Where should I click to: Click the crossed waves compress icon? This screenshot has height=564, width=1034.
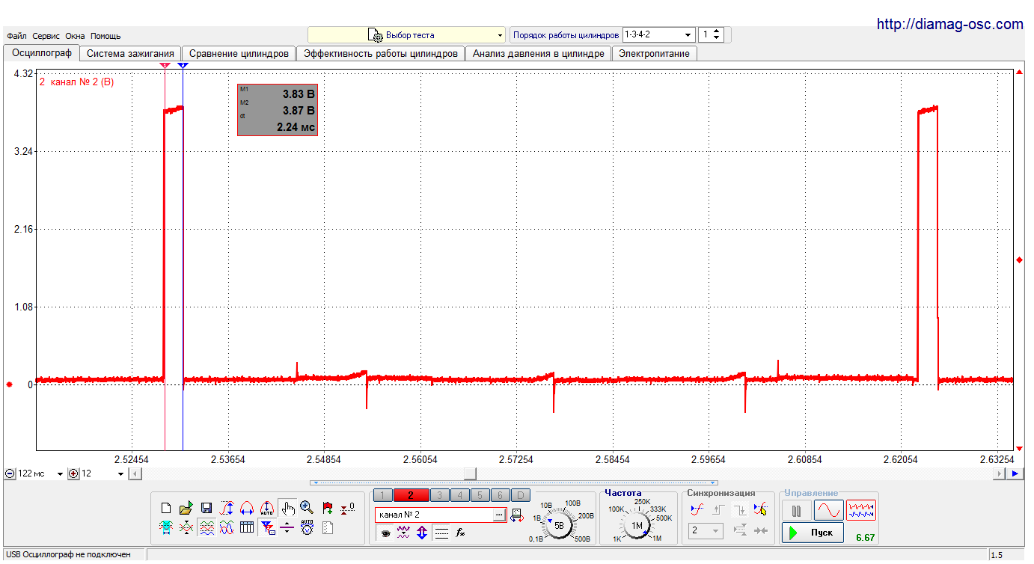point(186,527)
